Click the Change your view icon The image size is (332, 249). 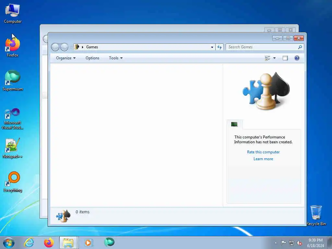[x=267, y=58]
